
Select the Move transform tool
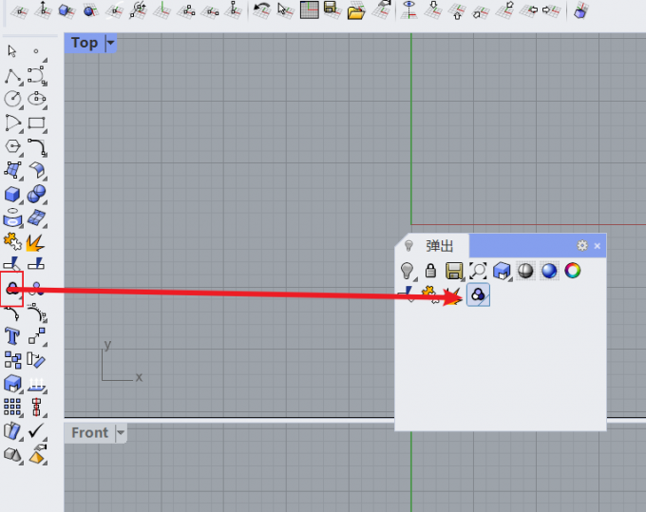click(37, 335)
